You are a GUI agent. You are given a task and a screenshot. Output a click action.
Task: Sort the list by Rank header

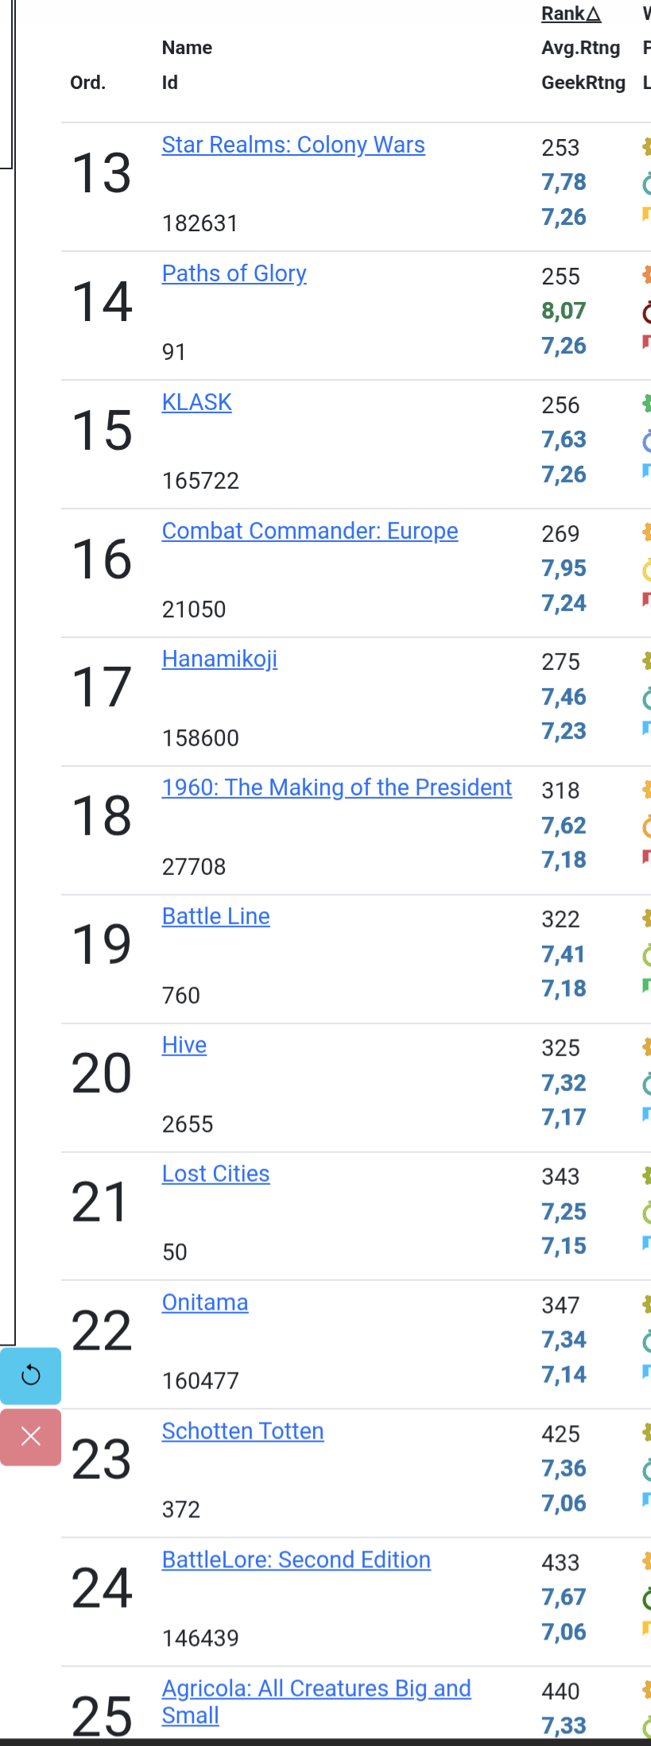pyautogui.click(x=571, y=14)
